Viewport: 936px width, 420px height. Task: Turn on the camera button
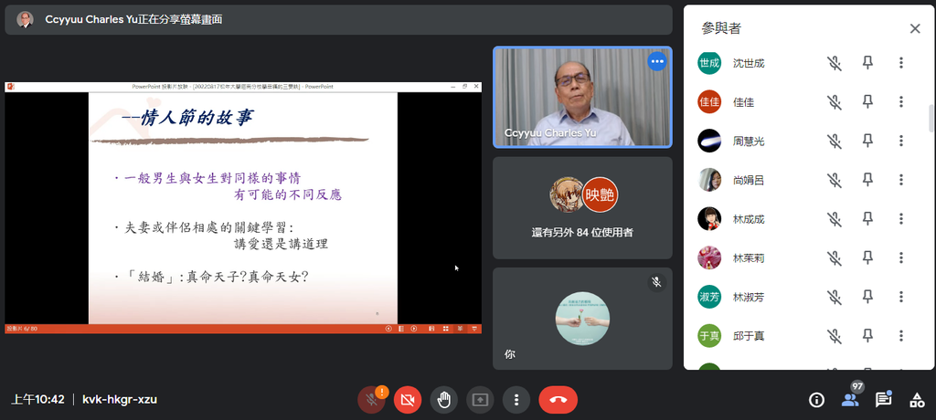tap(408, 400)
